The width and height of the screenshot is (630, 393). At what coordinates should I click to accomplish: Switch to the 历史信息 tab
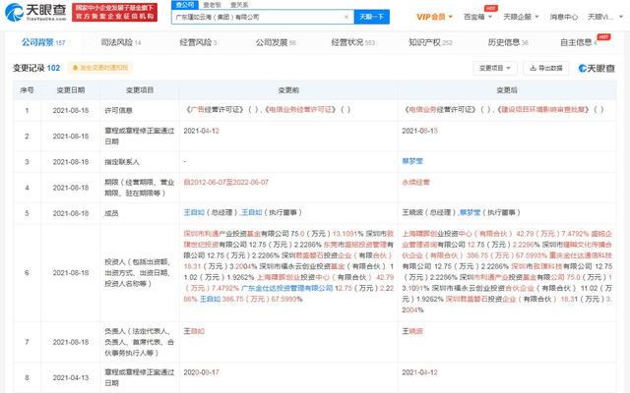click(x=508, y=42)
